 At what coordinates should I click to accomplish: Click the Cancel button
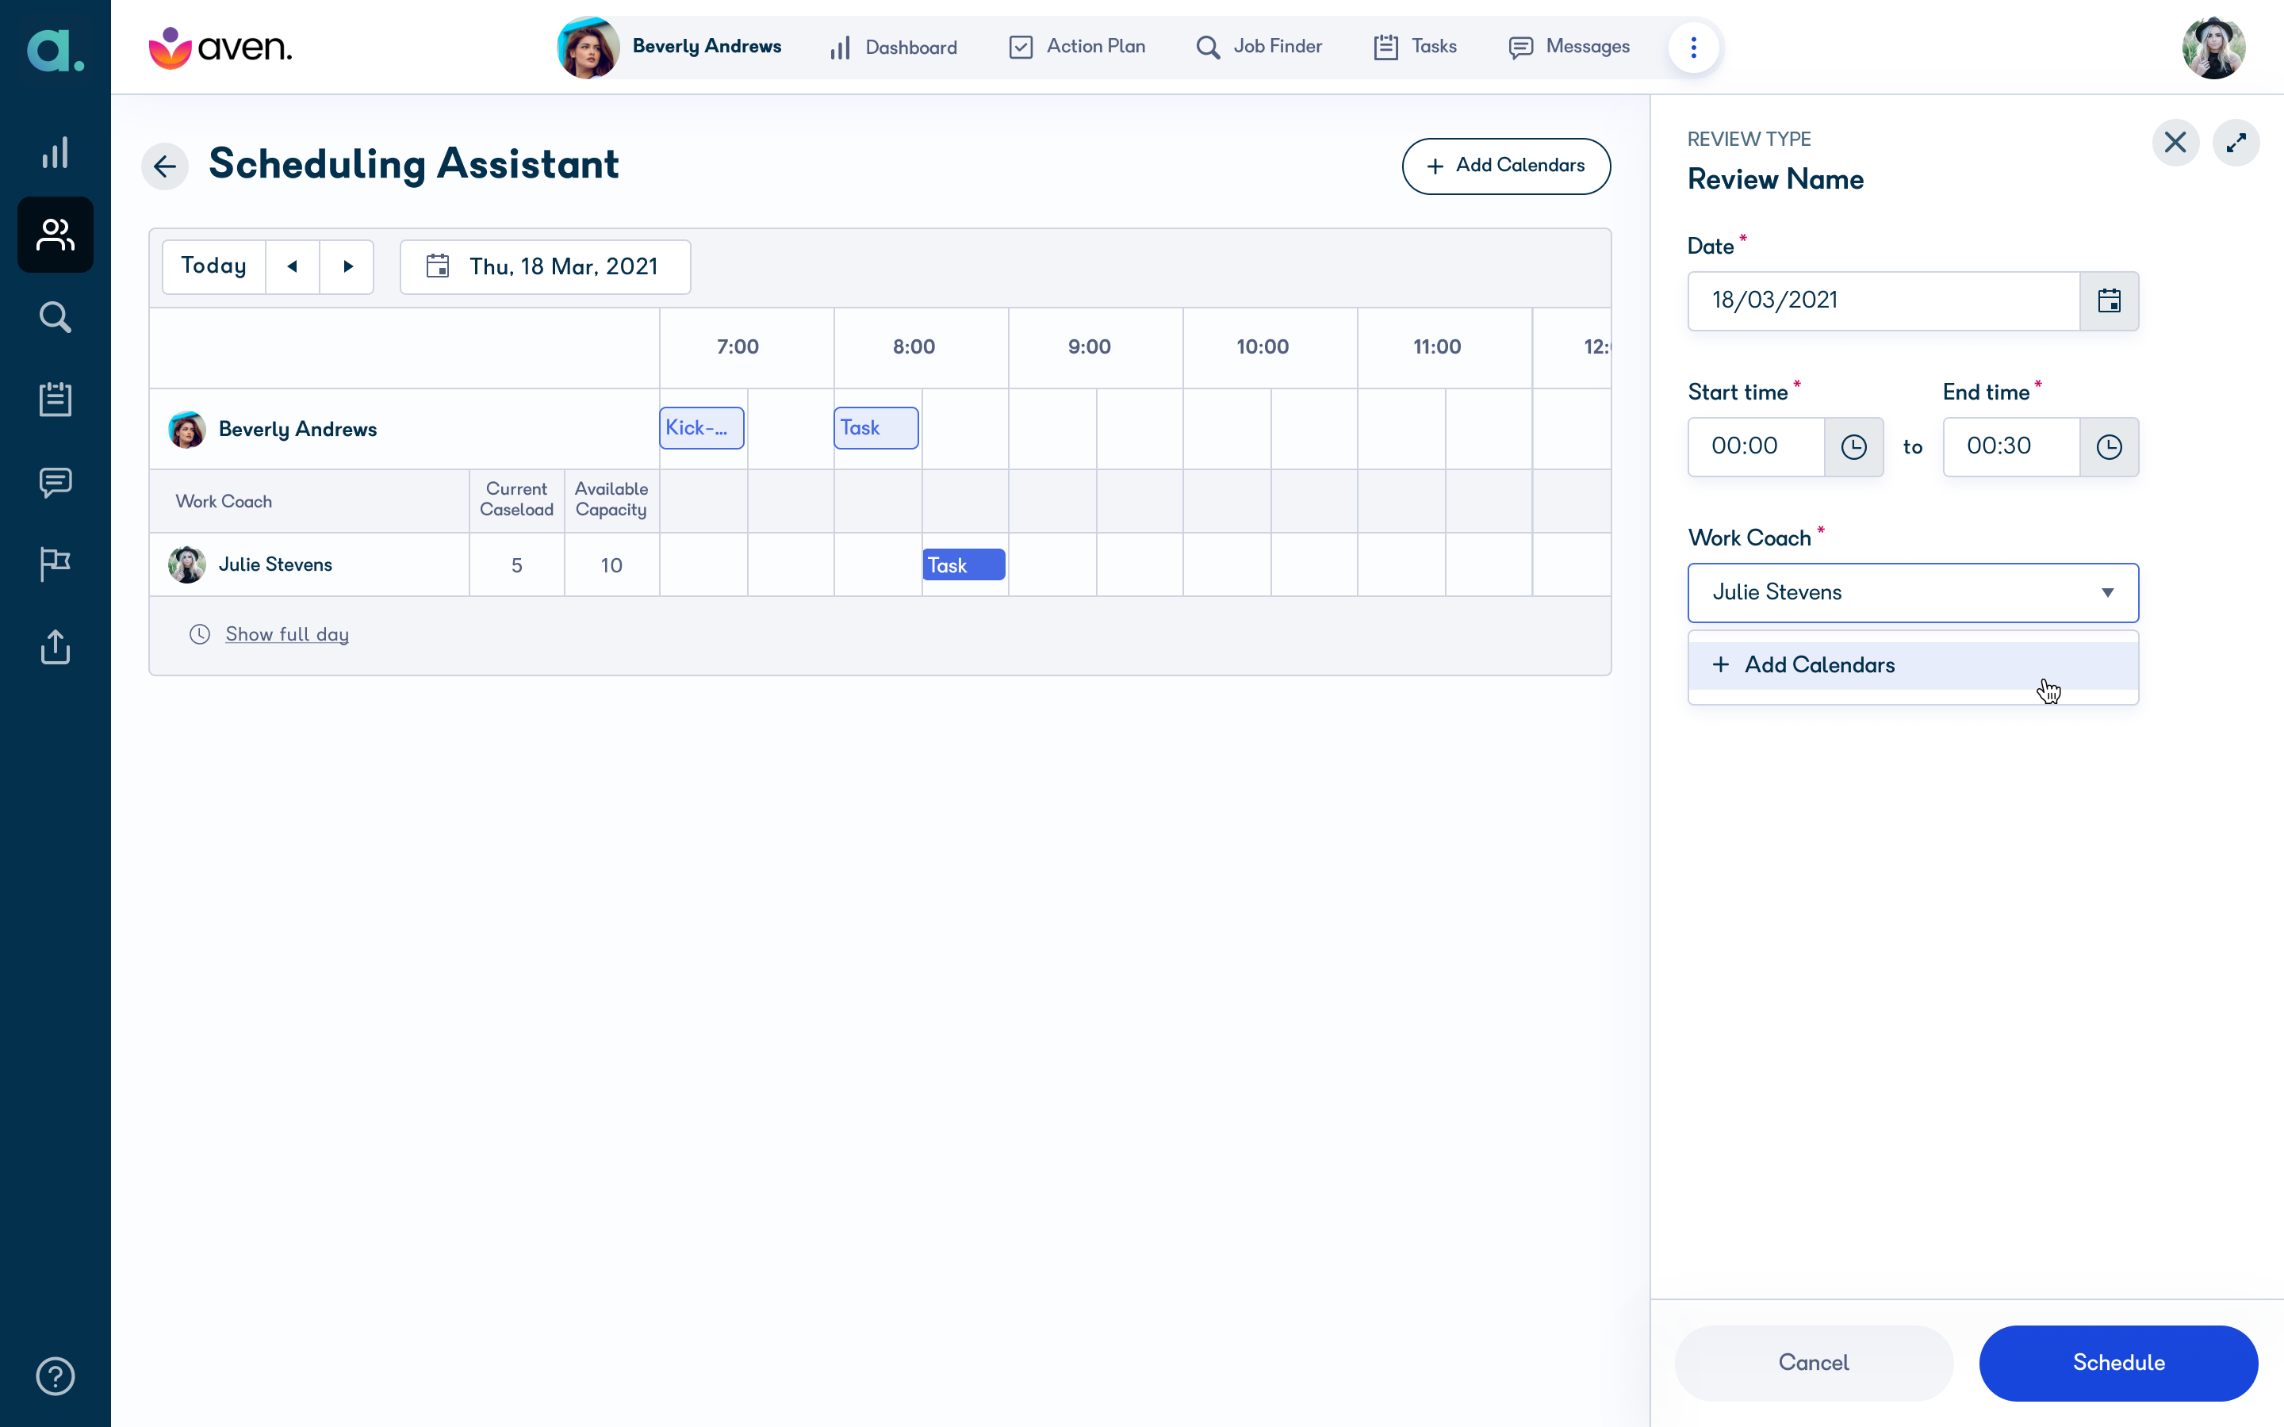(x=1813, y=1363)
